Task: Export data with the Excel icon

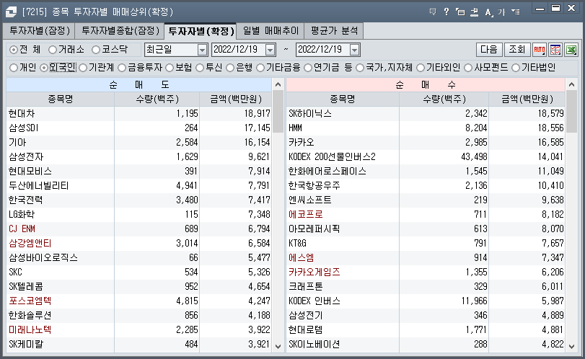Action: [x=571, y=50]
